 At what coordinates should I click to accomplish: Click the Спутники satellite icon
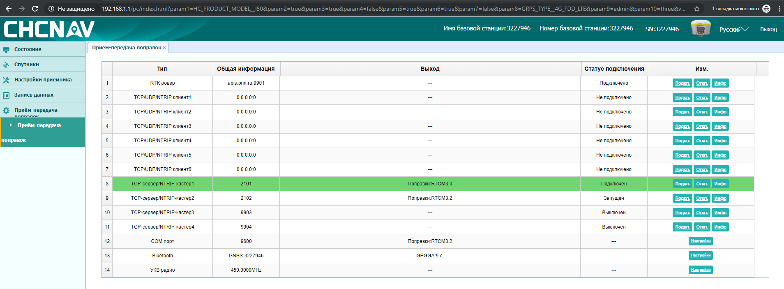[6, 65]
